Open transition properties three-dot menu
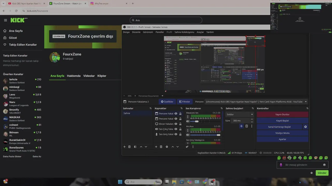Image resolution: width=332 pixels, height=186 pixels. [252, 126]
